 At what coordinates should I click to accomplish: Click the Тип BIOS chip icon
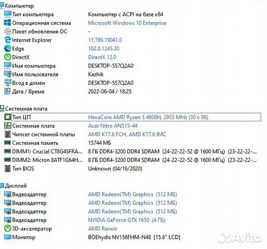(x=7, y=168)
